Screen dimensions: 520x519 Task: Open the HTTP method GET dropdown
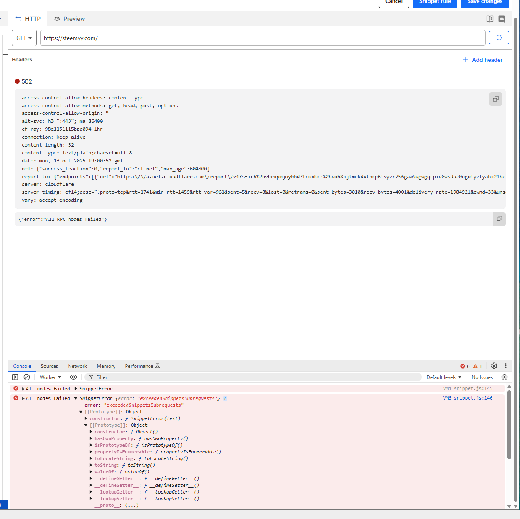click(24, 38)
